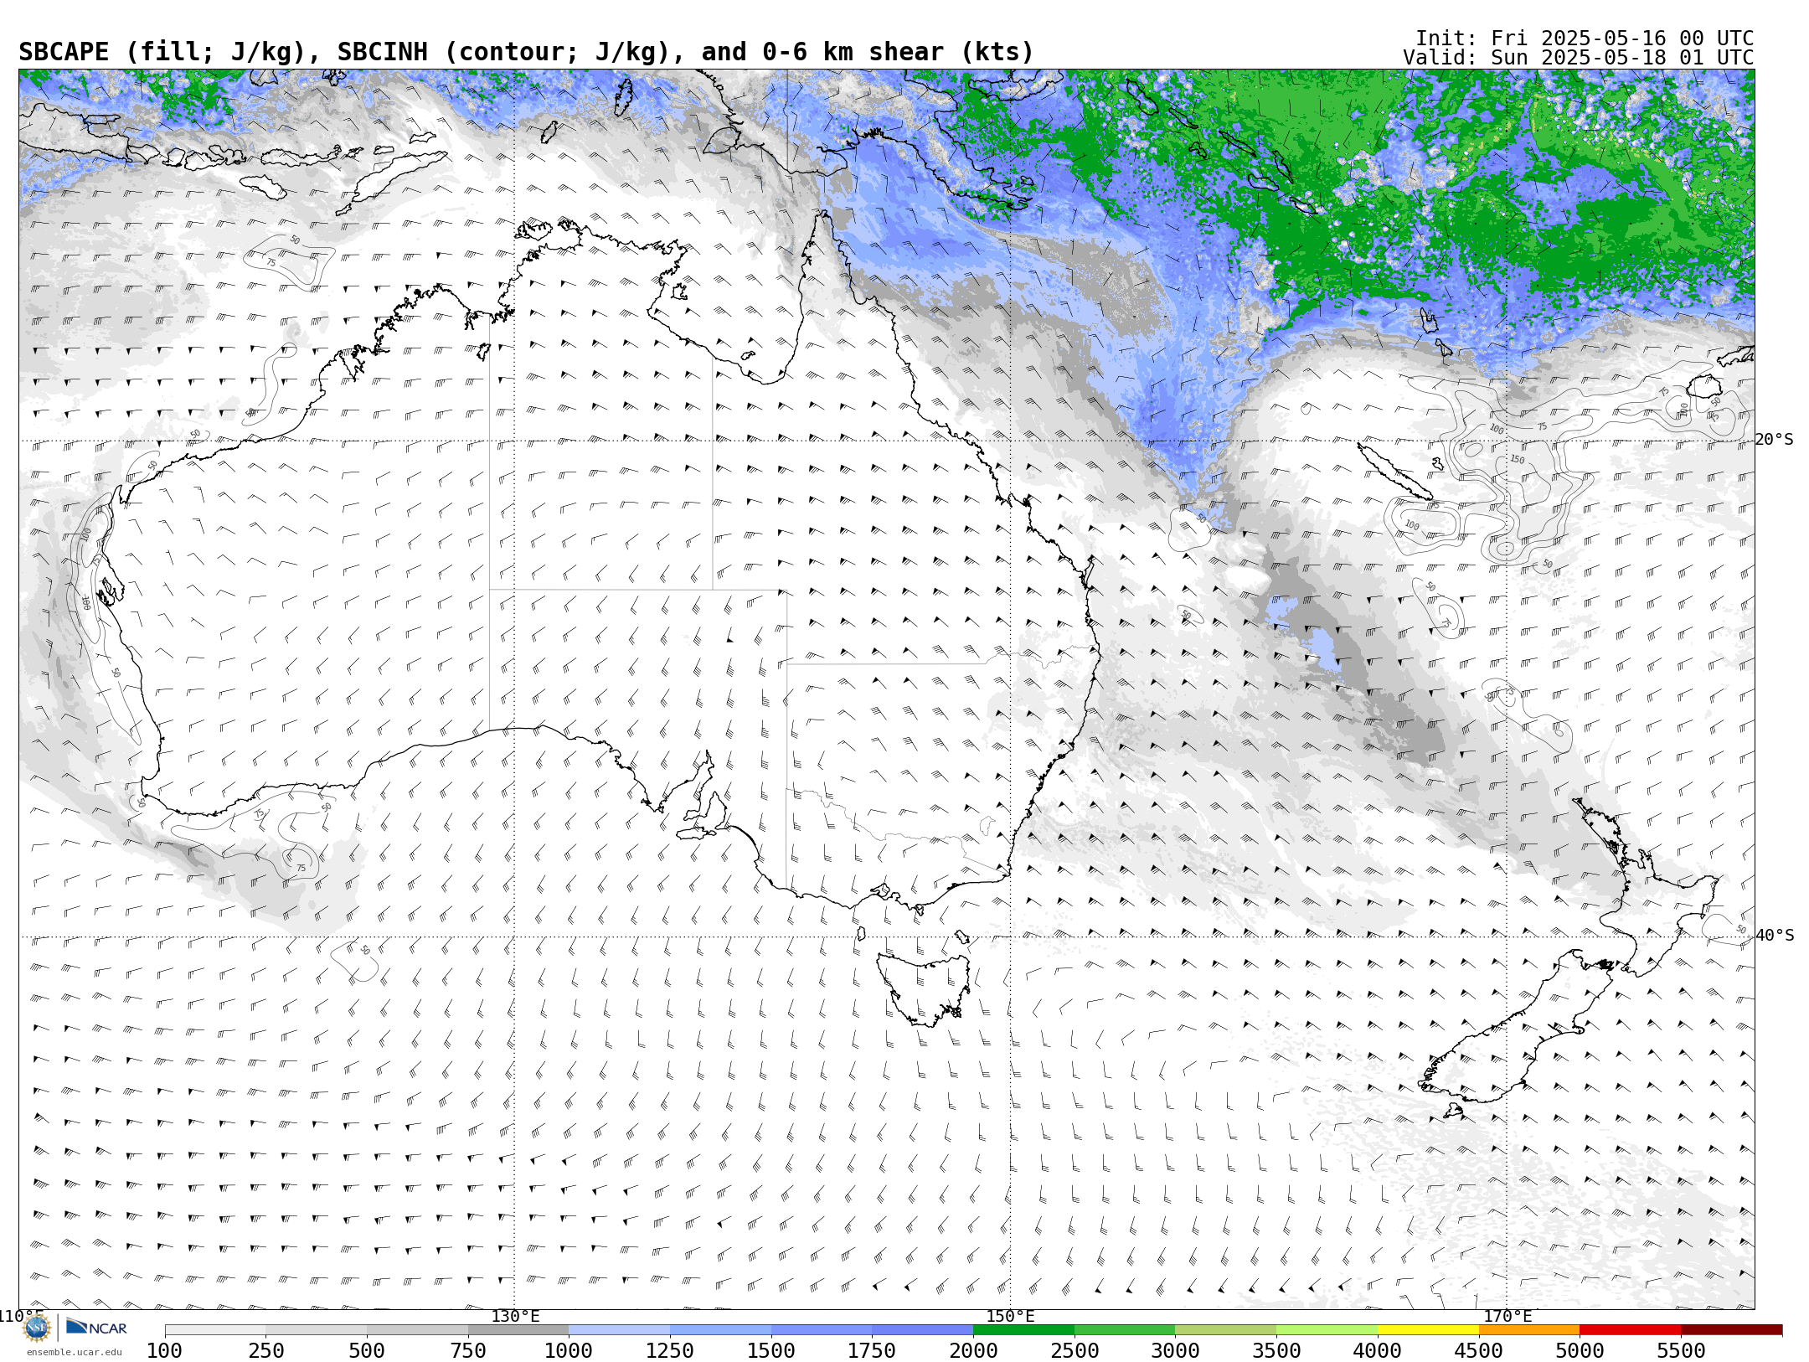The height and width of the screenshot is (1362, 1809).
Task: Click the colorbar label 2500
Action: [1075, 1351]
